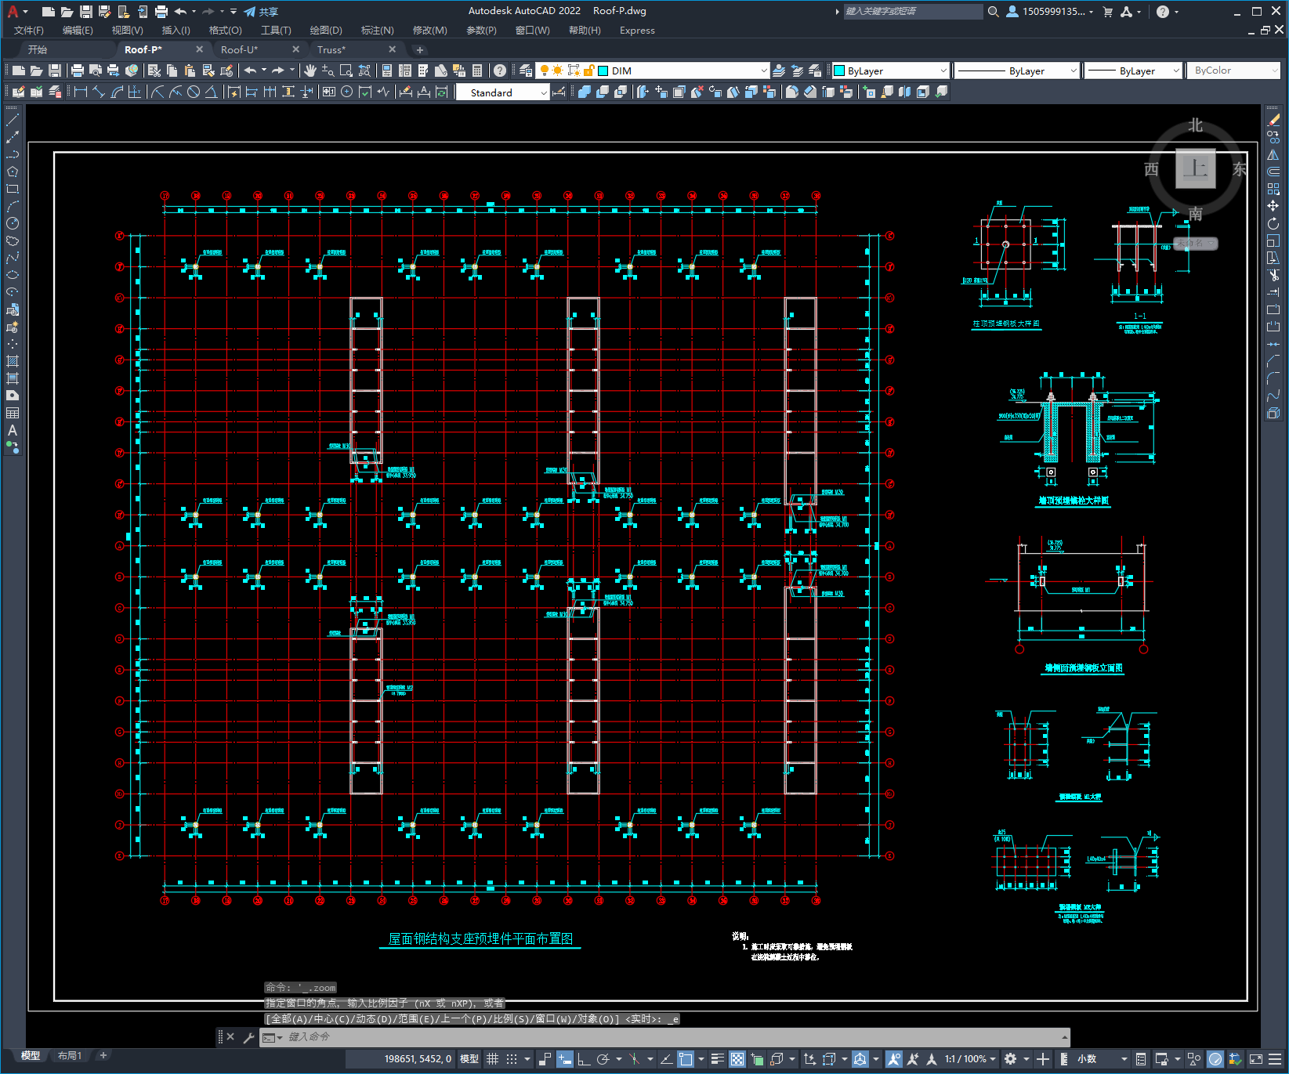
Task: Select the Rectangle draw tool
Action: point(13,189)
